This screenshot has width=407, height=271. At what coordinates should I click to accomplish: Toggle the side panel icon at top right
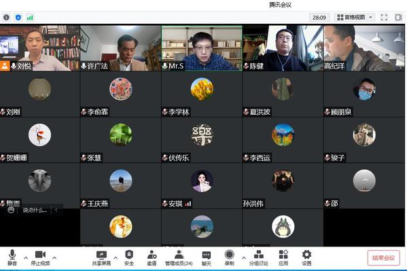point(398,18)
